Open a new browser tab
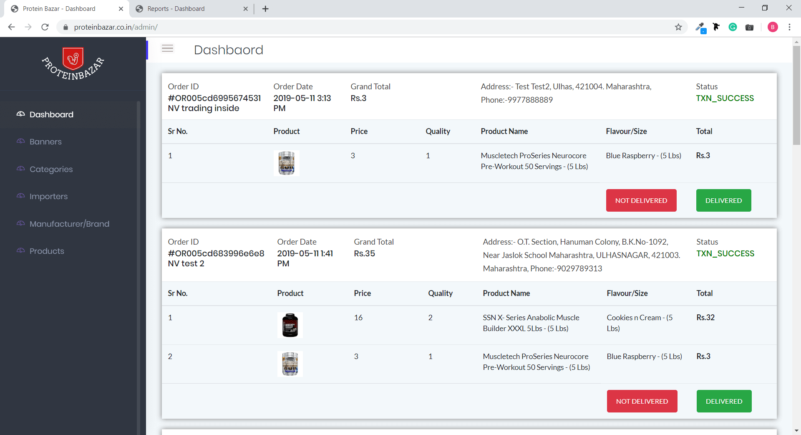The image size is (801, 435). click(265, 9)
